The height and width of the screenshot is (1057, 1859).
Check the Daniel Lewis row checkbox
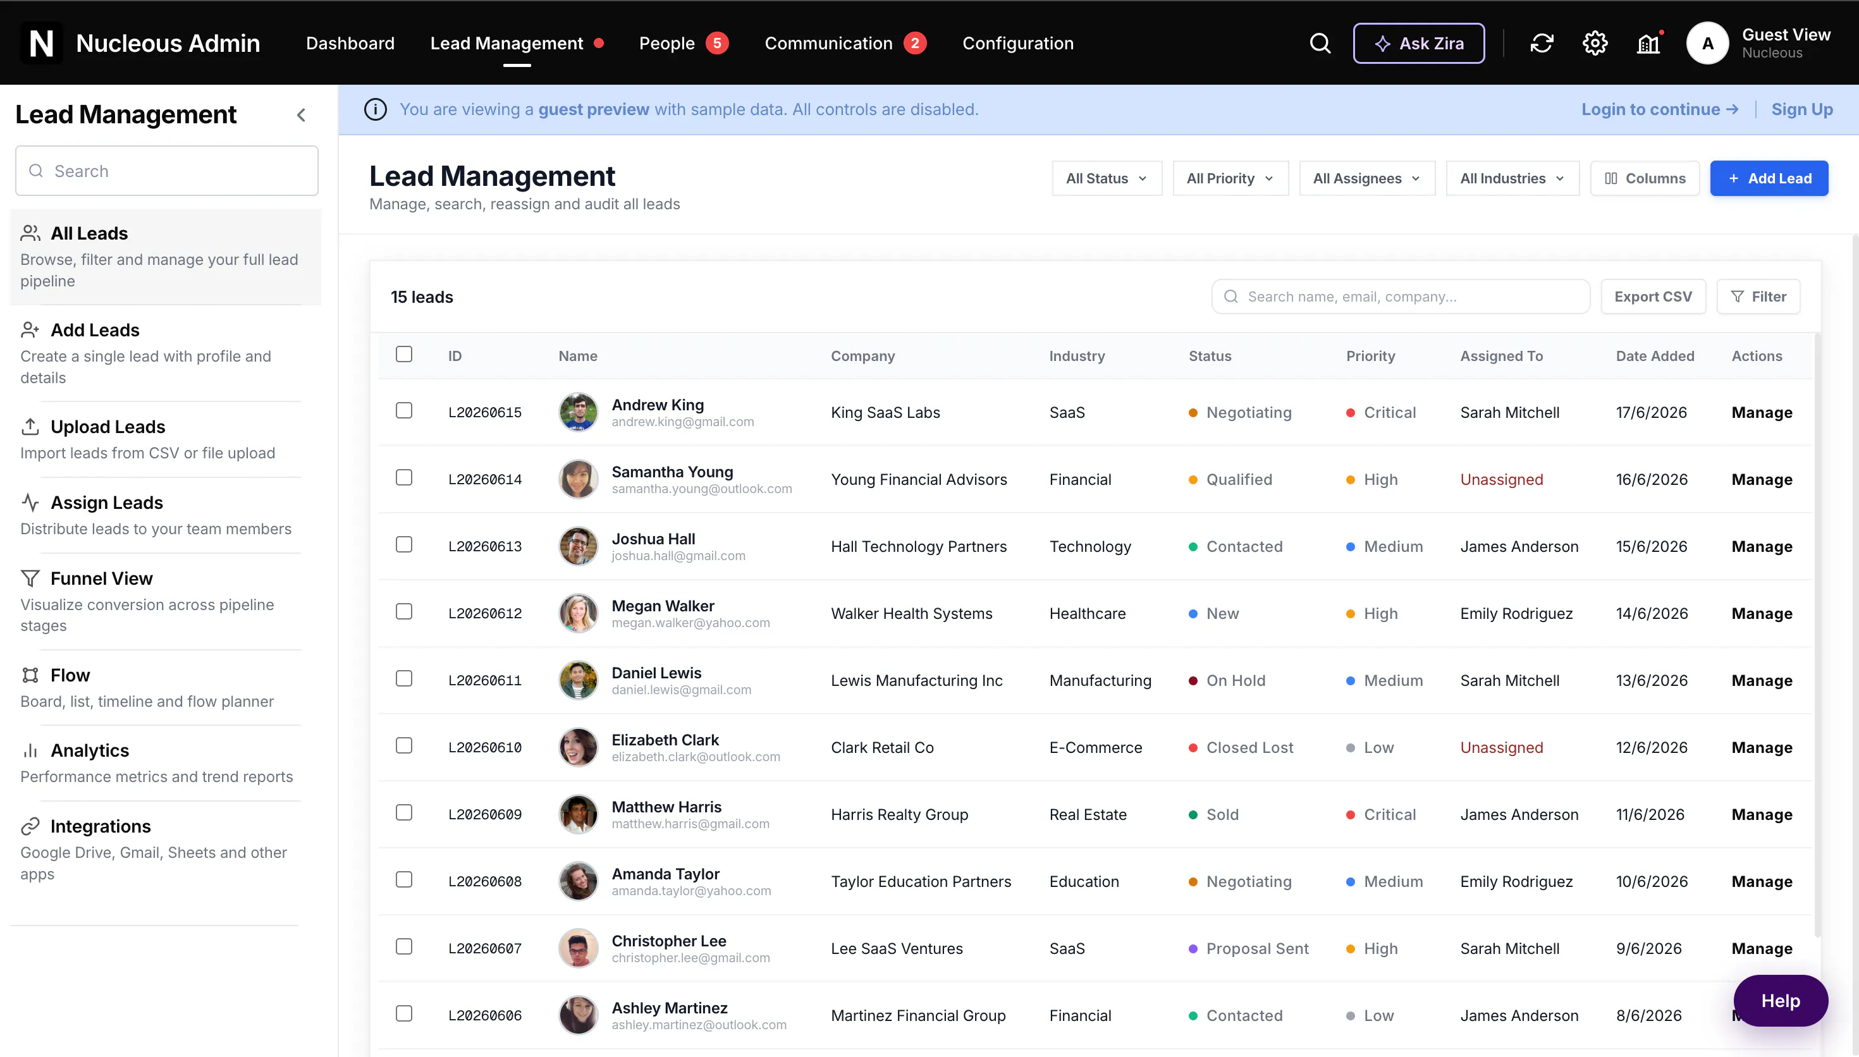coord(404,679)
